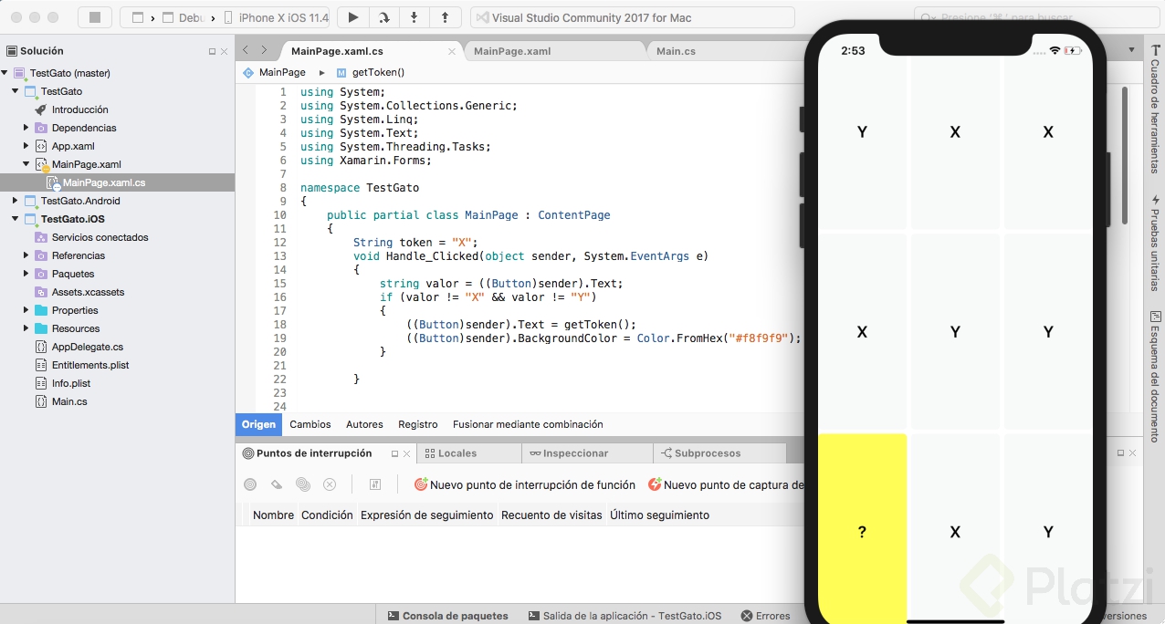Continue debug execution with play button
The image size is (1165, 624).
[352, 17]
